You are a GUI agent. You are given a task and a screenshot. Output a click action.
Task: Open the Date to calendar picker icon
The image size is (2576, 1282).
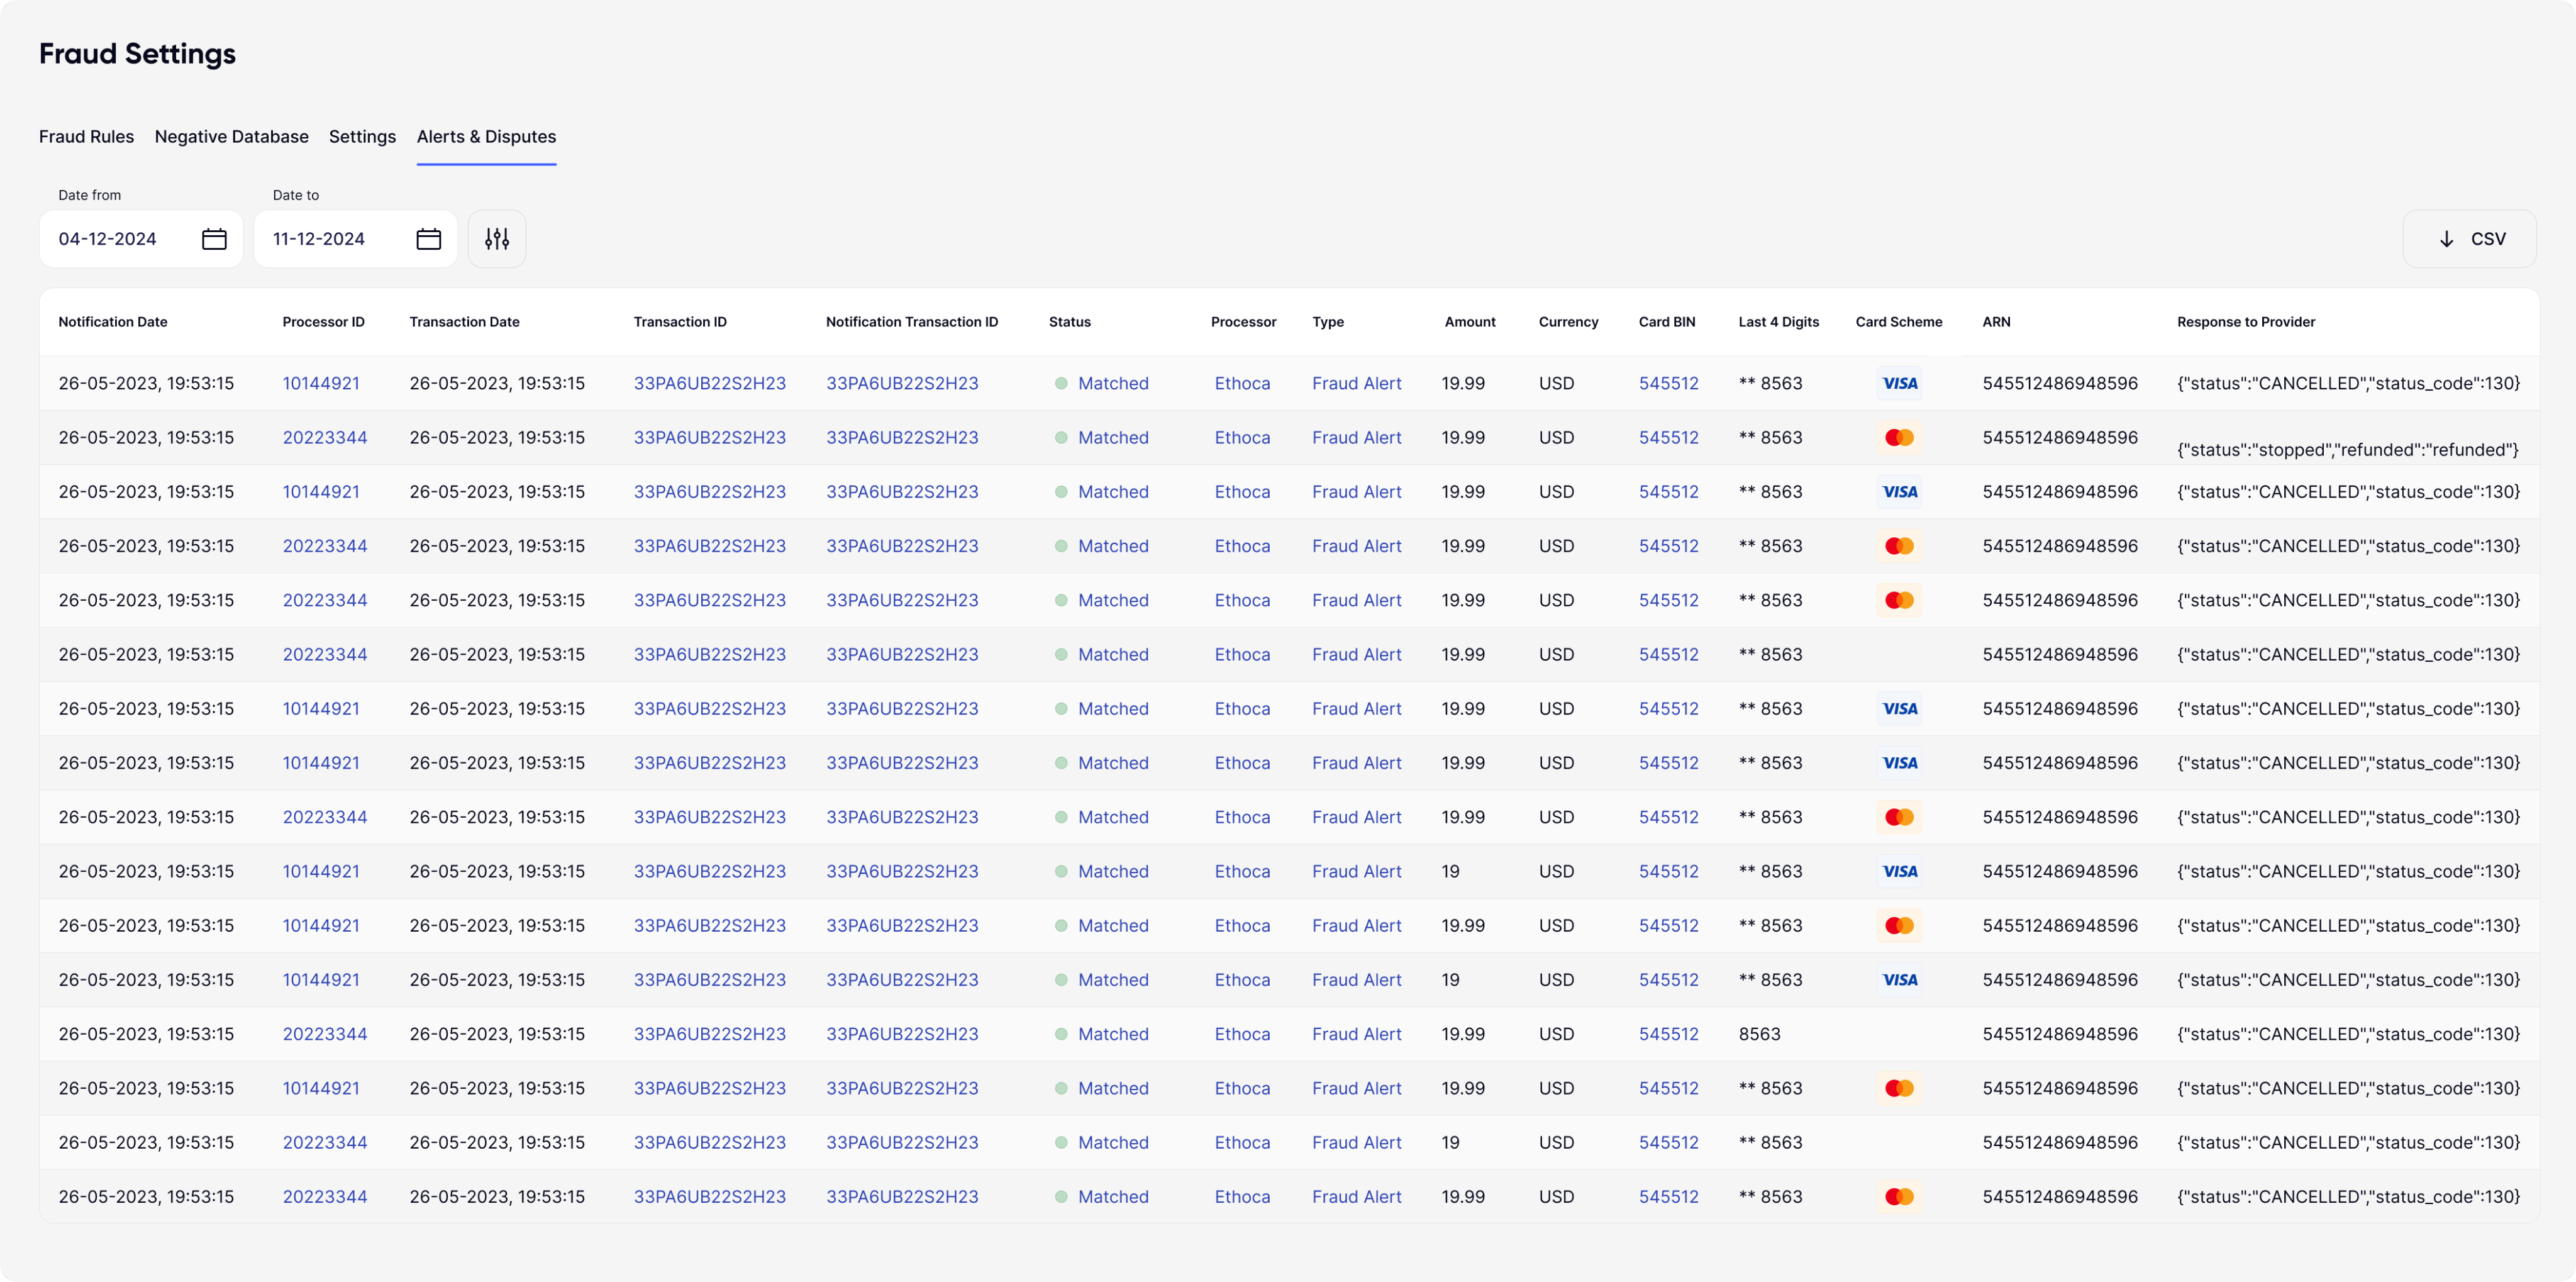coord(429,239)
